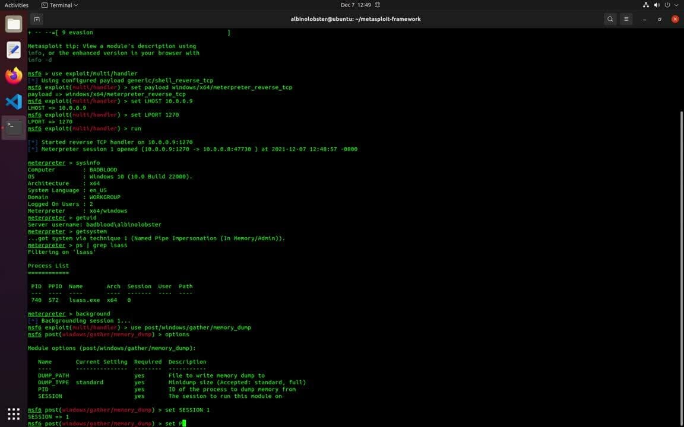Screen dimensions: 684x427
Task: Click the power icon in top bar
Action: (x=667, y=5)
